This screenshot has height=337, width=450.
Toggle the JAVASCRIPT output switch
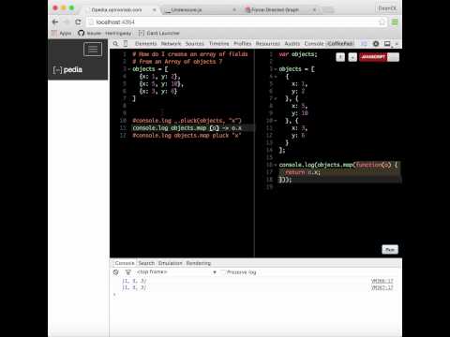point(379,57)
